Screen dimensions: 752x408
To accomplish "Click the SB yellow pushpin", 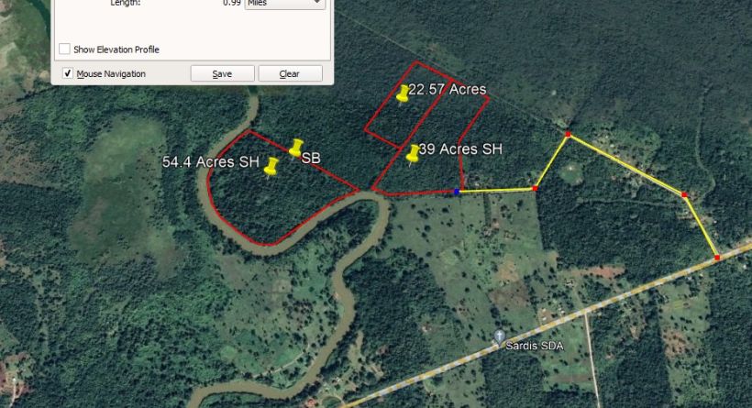I will click(296, 149).
